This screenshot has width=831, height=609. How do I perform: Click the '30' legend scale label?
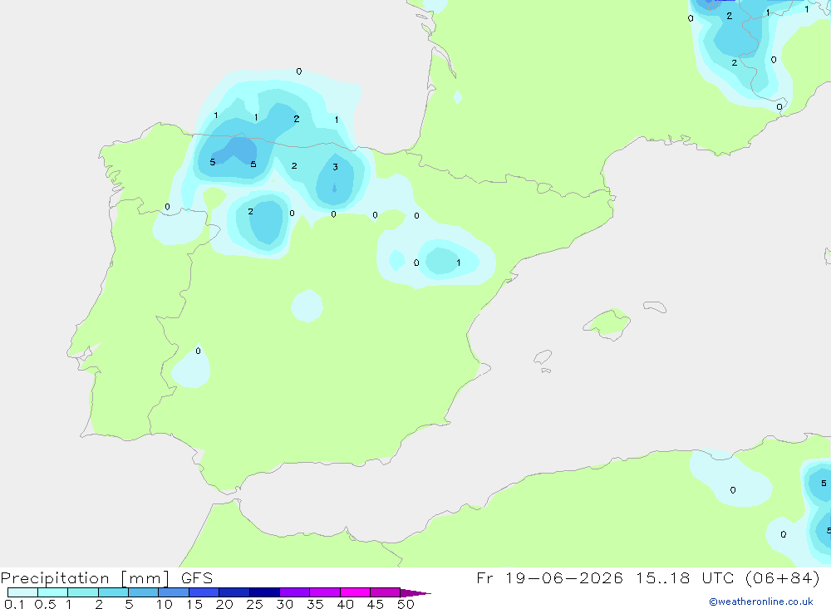[284, 604]
